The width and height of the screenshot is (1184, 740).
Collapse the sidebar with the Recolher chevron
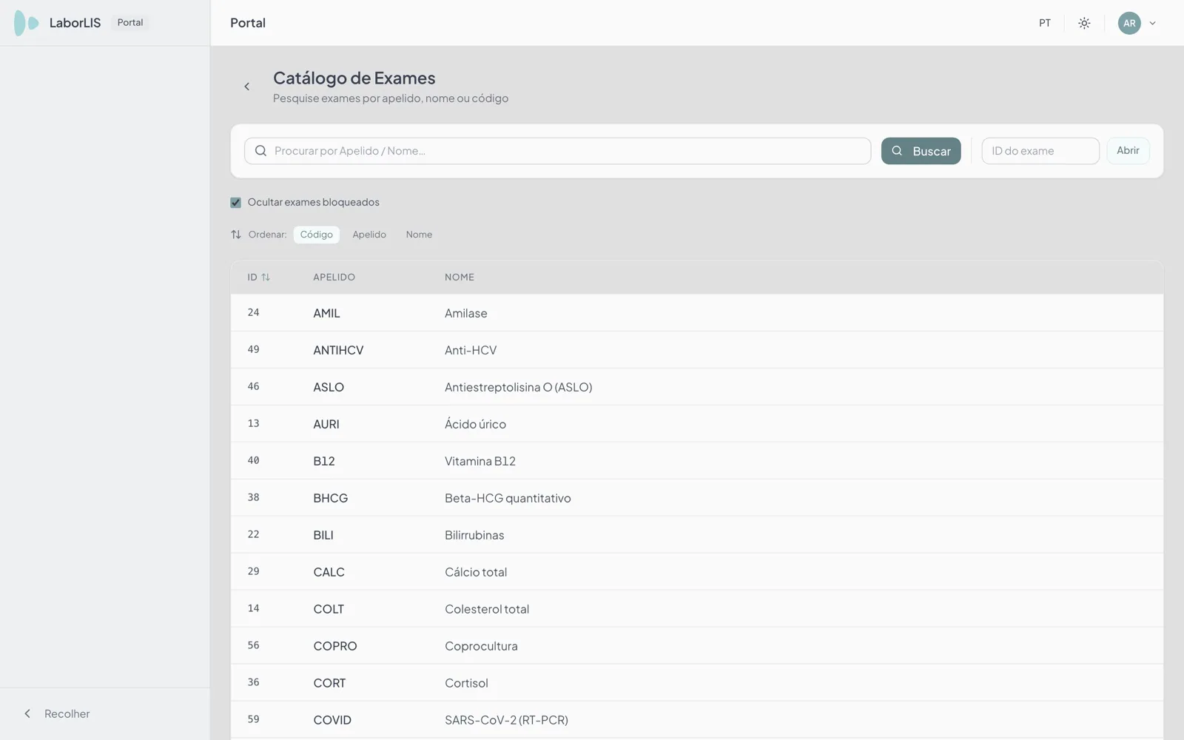(x=27, y=714)
